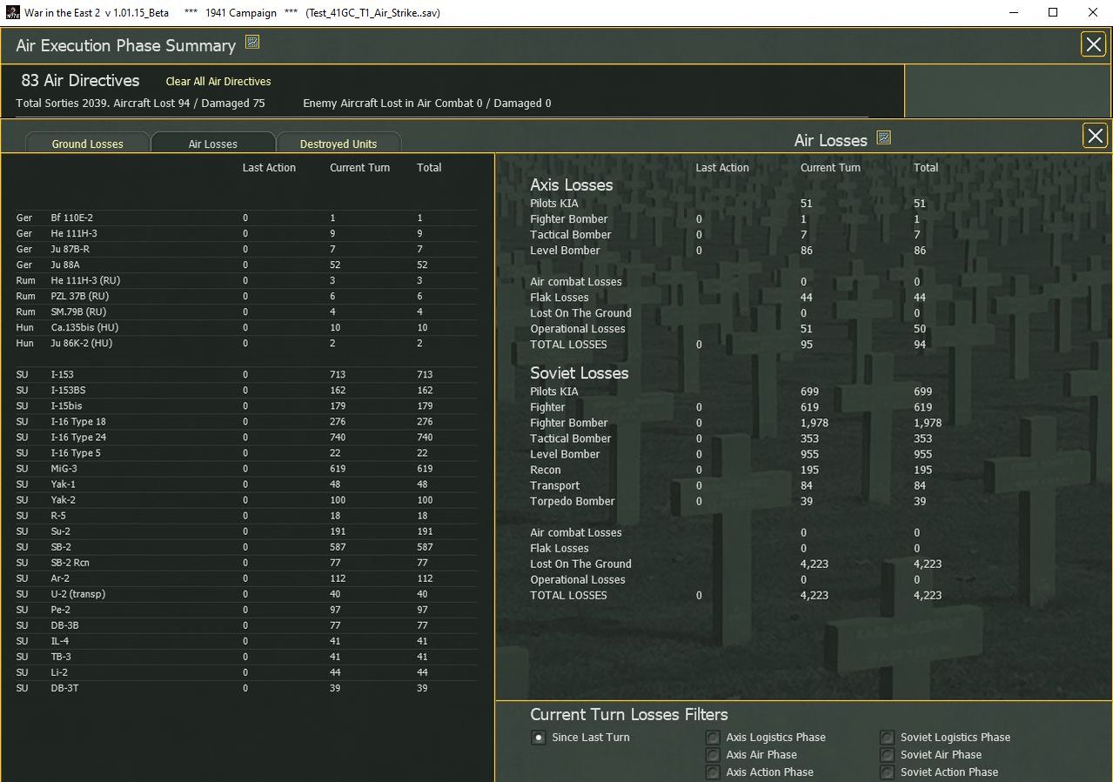
Task: Enable Soviet Air Phase filter
Action: 887,755
